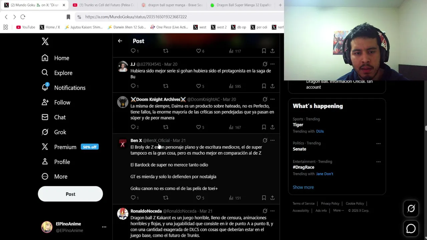The height and width of the screenshot is (240, 427).
Task: Open a new browser tab
Action: (x=280, y=5)
